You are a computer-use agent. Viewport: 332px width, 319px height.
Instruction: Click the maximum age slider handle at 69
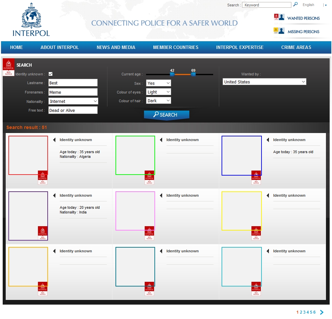pyautogui.click(x=193, y=74)
